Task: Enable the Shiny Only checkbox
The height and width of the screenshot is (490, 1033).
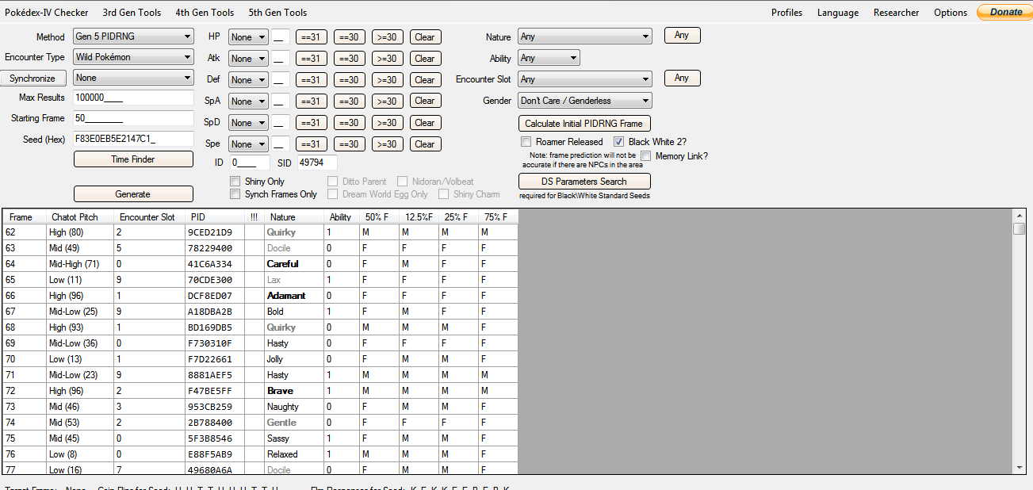Action: (235, 182)
